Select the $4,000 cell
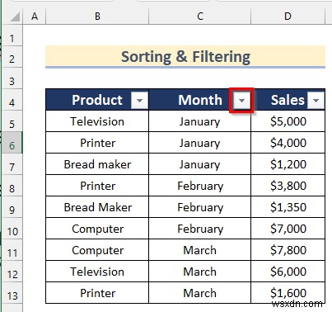Viewport: 332px width, 312px height. coord(288,143)
